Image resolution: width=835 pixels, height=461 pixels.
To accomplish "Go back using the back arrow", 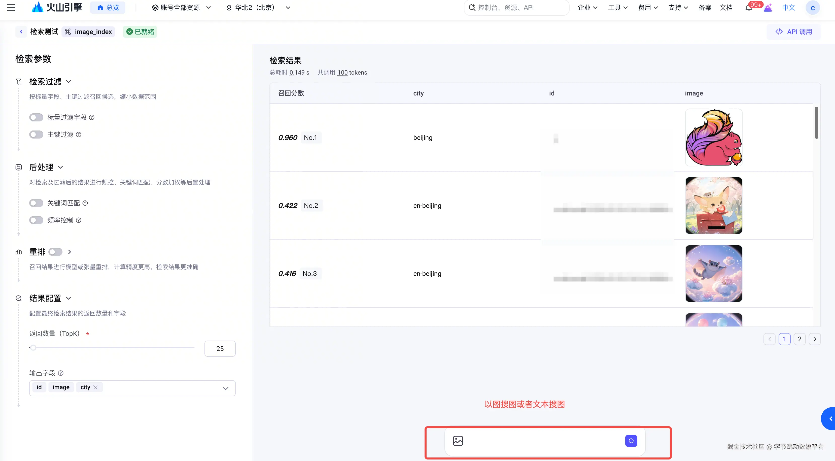I will (21, 31).
